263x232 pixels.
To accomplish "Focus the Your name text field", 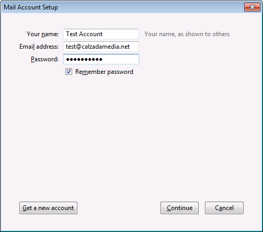I will coord(101,34).
